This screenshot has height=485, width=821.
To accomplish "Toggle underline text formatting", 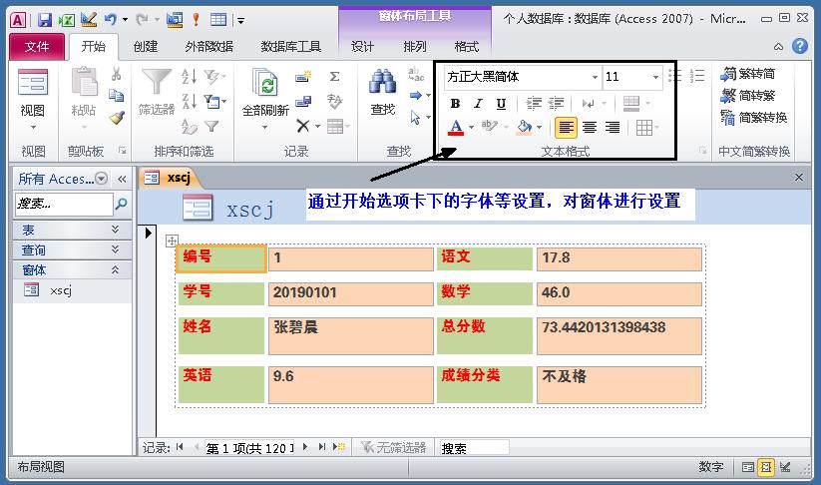I will [x=501, y=104].
